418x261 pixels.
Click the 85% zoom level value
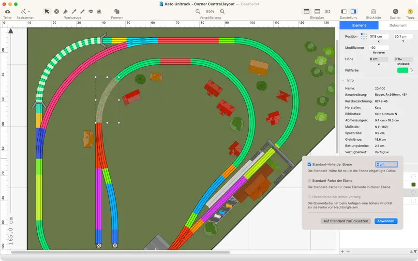210,12
